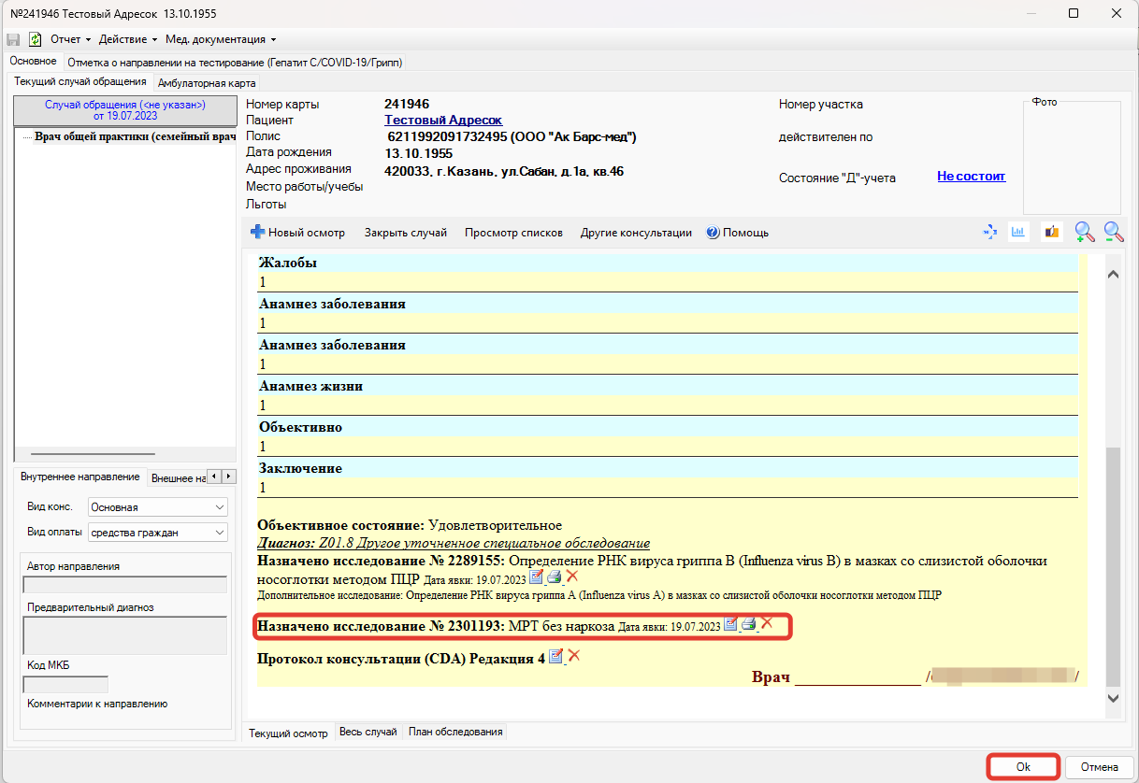Click the Предварительный диагноз text area

coord(124,635)
